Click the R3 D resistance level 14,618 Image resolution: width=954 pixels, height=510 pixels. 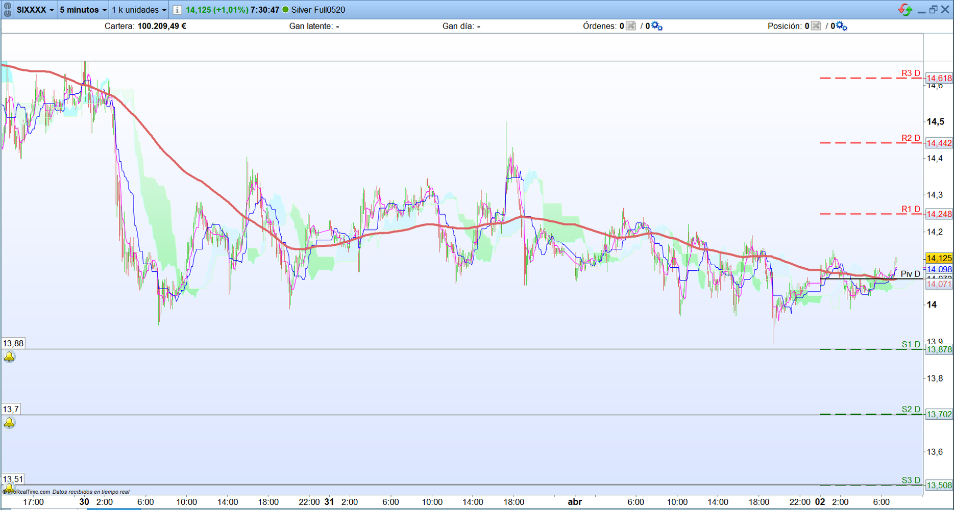[939, 78]
